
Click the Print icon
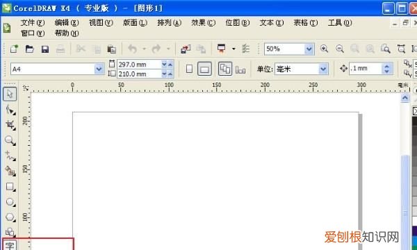[60, 49]
